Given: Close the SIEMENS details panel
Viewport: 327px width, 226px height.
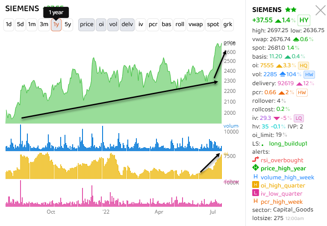Looking at the screenshot, I should (x=321, y=10).
